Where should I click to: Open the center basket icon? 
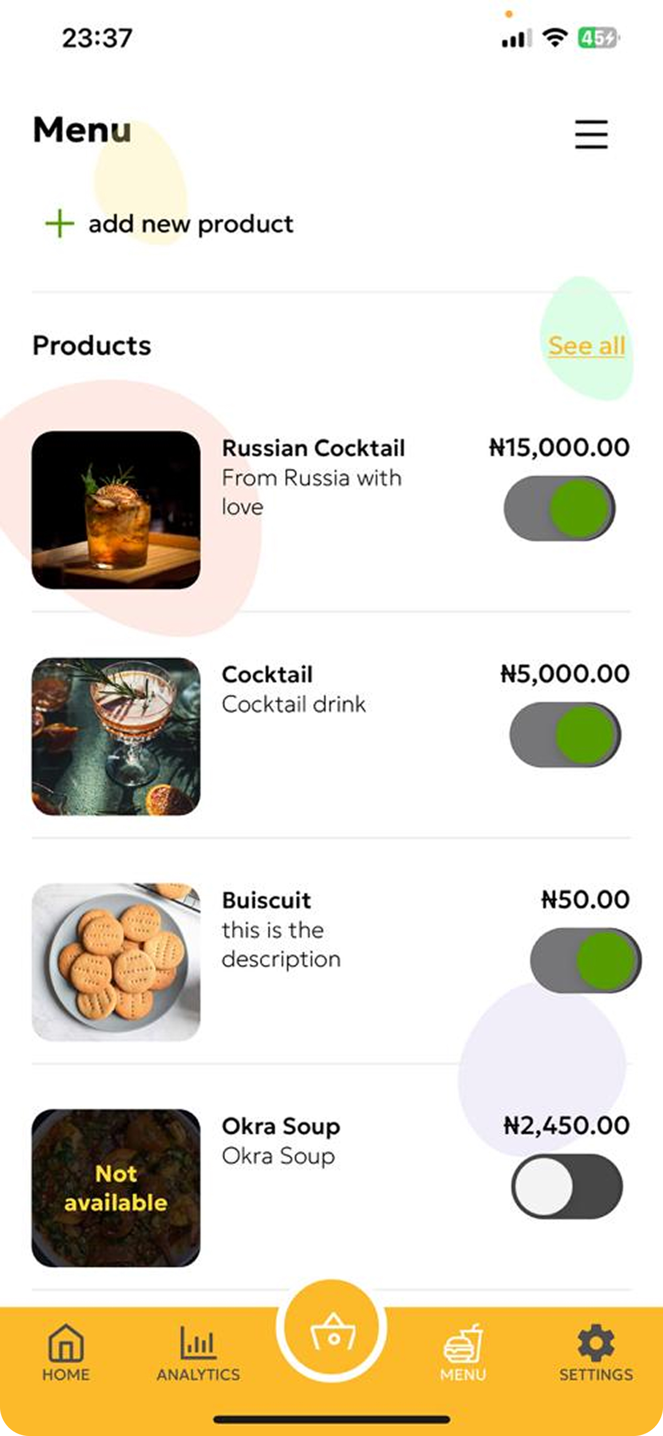[332, 1331]
